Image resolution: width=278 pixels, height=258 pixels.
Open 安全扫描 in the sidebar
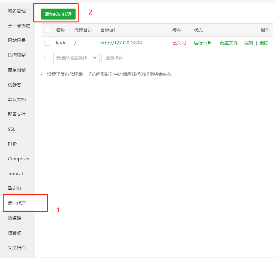(x=17, y=248)
